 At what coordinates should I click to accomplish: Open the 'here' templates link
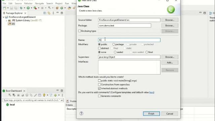[x=152, y=92]
